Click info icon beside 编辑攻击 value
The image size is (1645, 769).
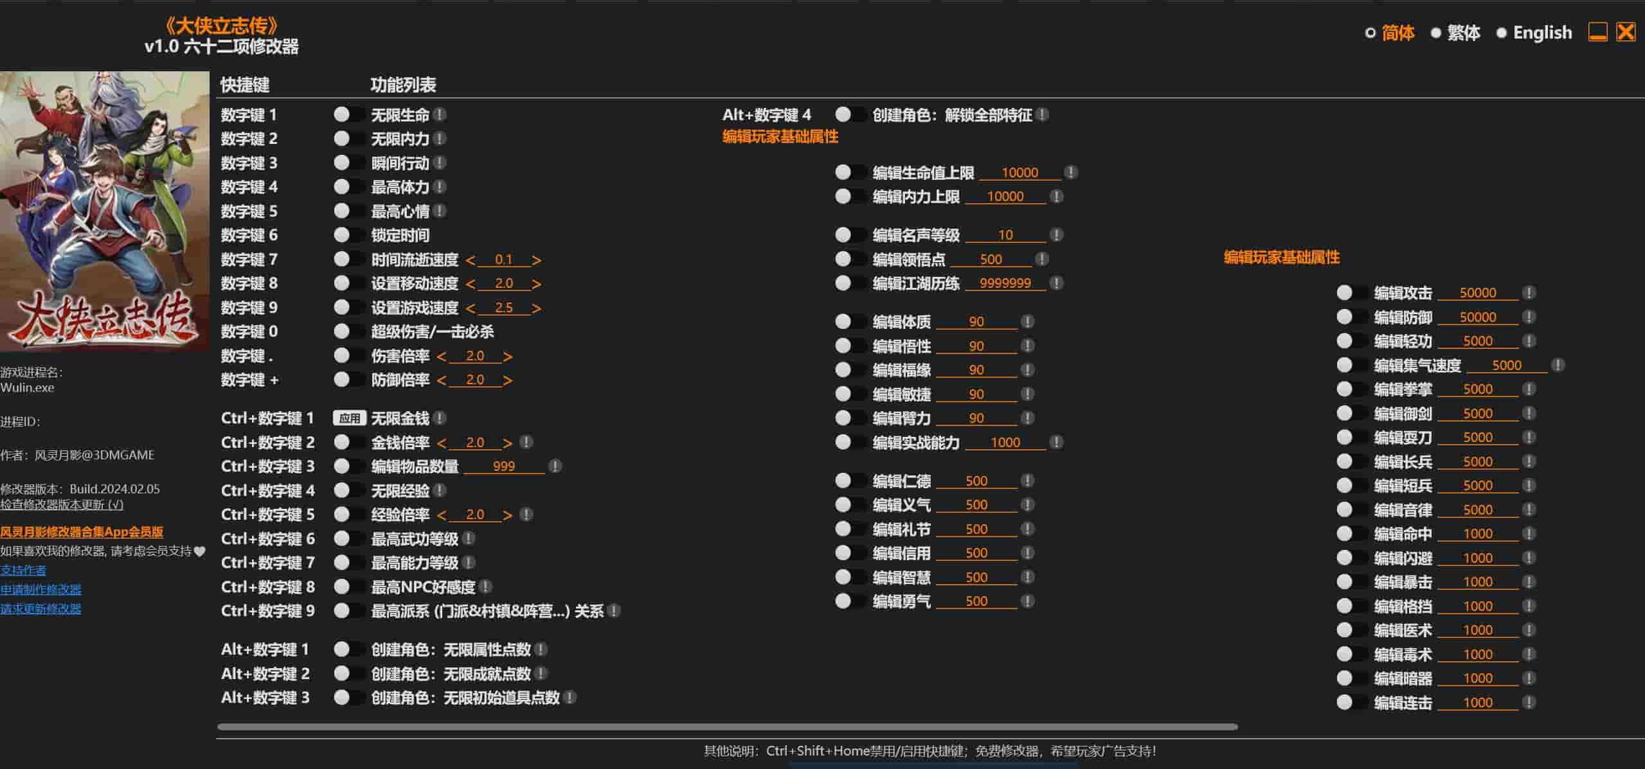(x=1529, y=293)
